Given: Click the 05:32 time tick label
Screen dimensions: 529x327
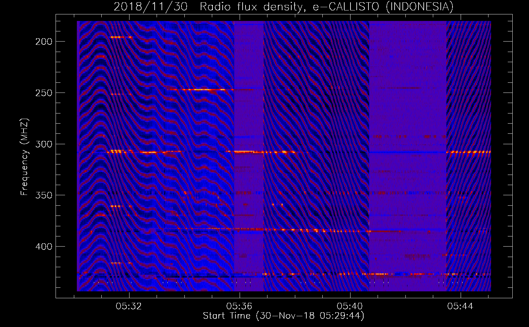Looking at the screenshot, I should [x=129, y=306].
